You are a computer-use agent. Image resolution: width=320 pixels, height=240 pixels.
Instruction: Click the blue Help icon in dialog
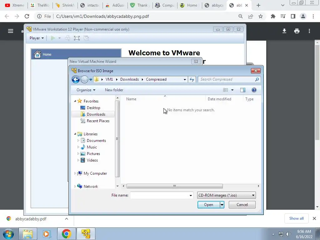(254, 90)
